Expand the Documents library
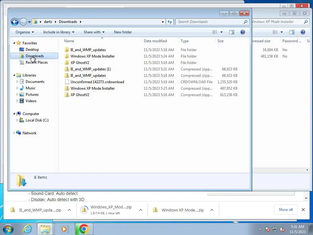 tap(17, 81)
